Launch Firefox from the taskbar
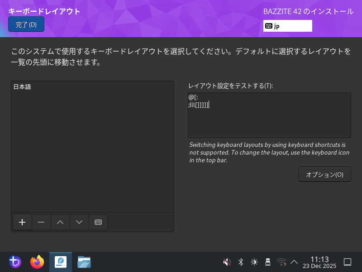This screenshot has width=362, height=272. pyautogui.click(x=37, y=262)
